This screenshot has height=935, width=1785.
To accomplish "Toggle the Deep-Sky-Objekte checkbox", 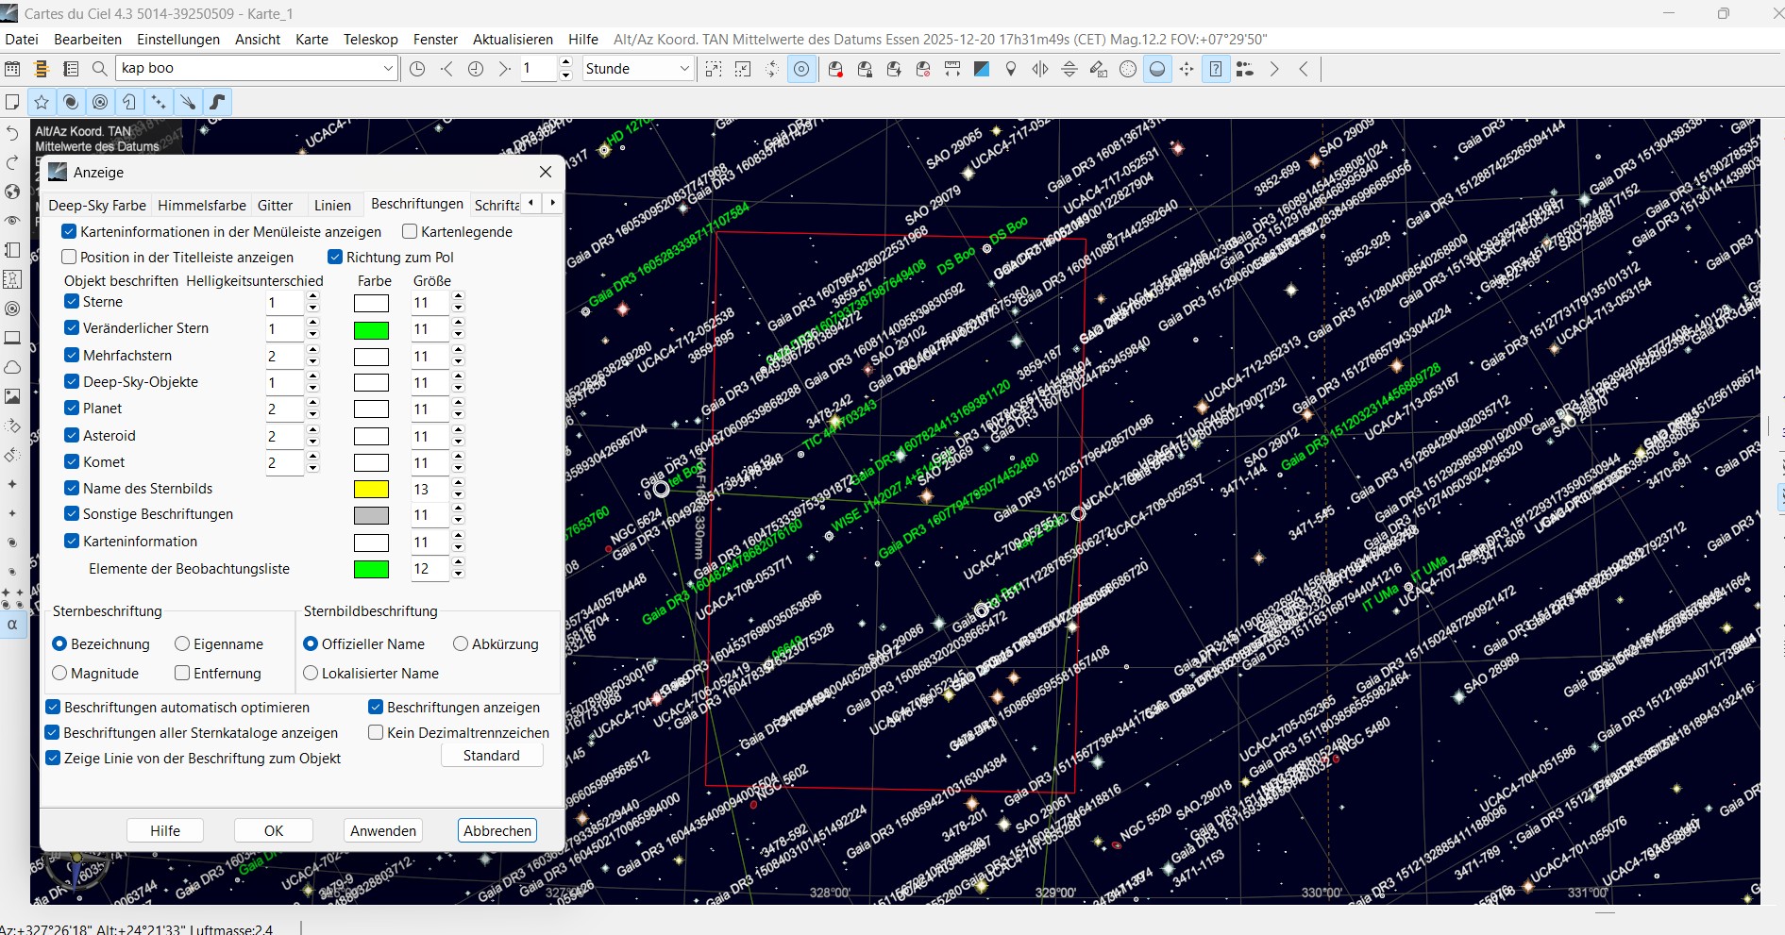I will pyautogui.click(x=72, y=382).
